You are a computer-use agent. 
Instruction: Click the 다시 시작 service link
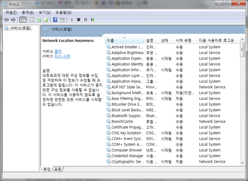(x=62, y=56)
